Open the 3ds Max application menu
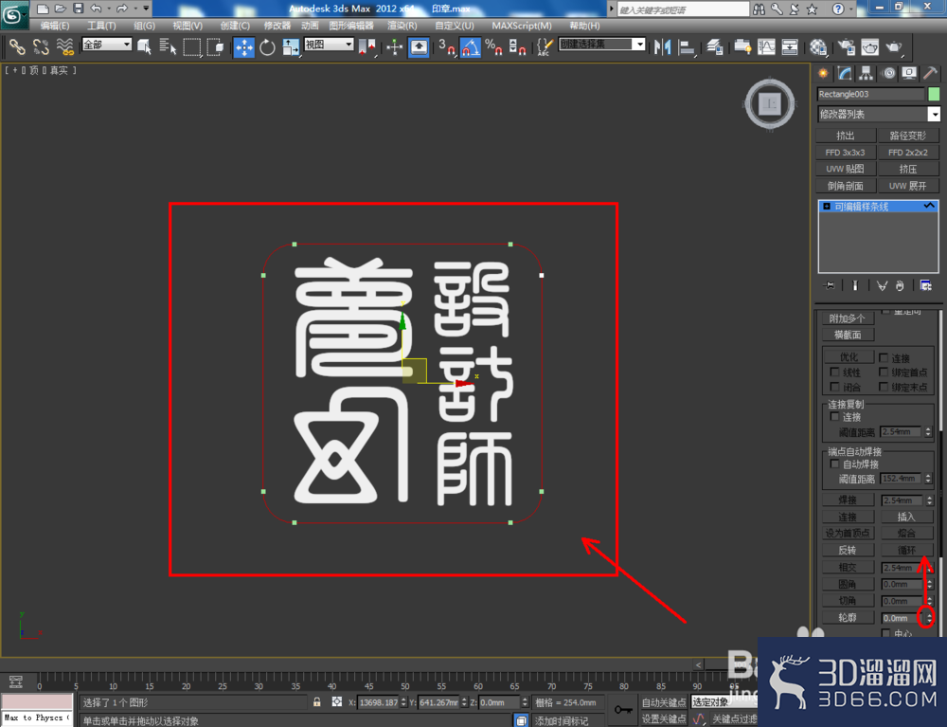947x727 pixels. click(x=14, y=14)
